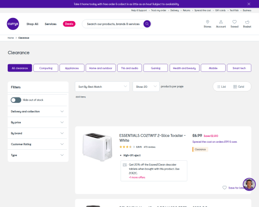Select Health and beauty tab
Image resolution: width=259 pixels, height=207 pixels.
click(184, 68)
